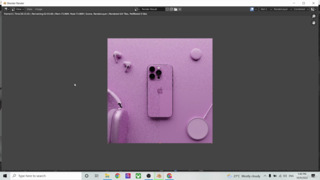
Task: Toggle the gizmo display button
Action: click(252, 9)
